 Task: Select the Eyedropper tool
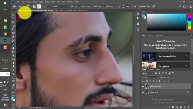pos(13,37)
